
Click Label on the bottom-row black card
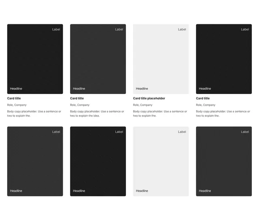point(119,132)
